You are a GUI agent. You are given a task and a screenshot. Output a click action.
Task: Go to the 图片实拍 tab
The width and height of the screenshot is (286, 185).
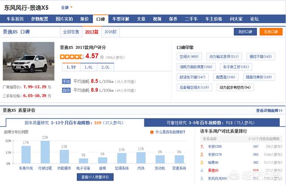(x=64, y=19)
